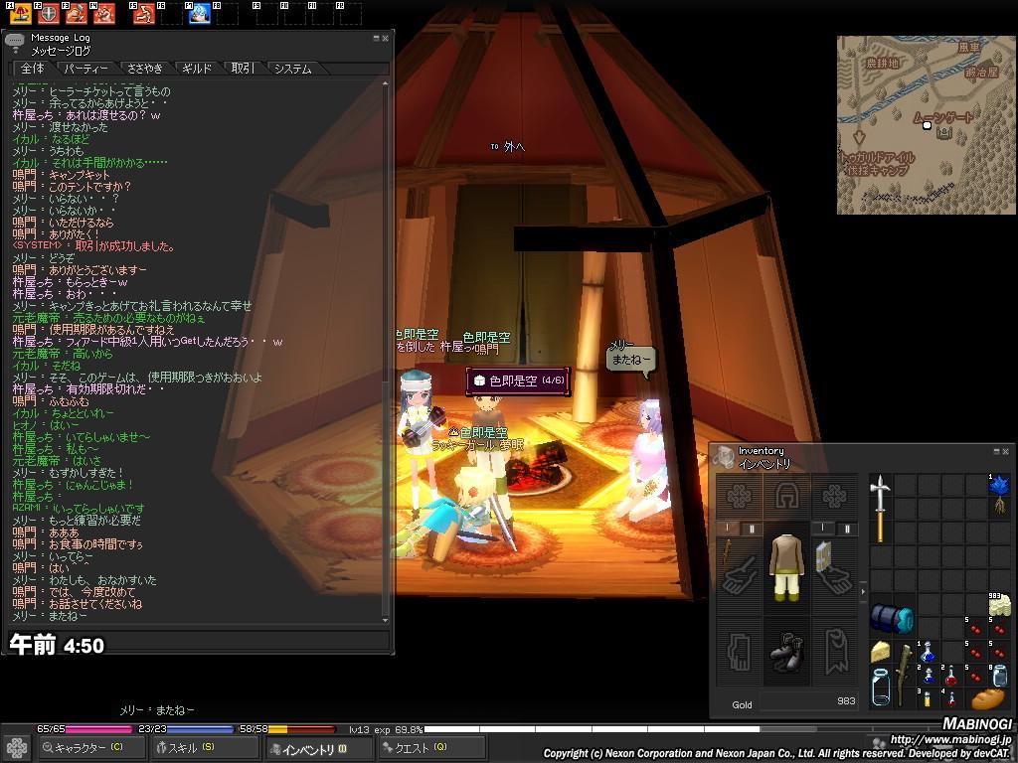Switch to the 全体 chat tab
Image resolution: width=1018 pixels, height=763 pixels.
tap(33, 69)
